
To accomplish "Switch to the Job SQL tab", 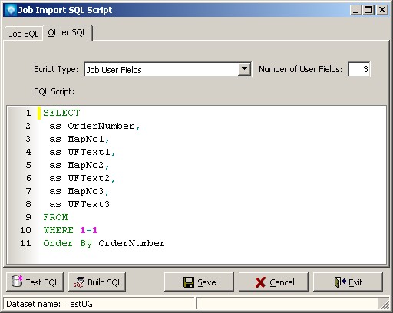I will tap(24, 34).
